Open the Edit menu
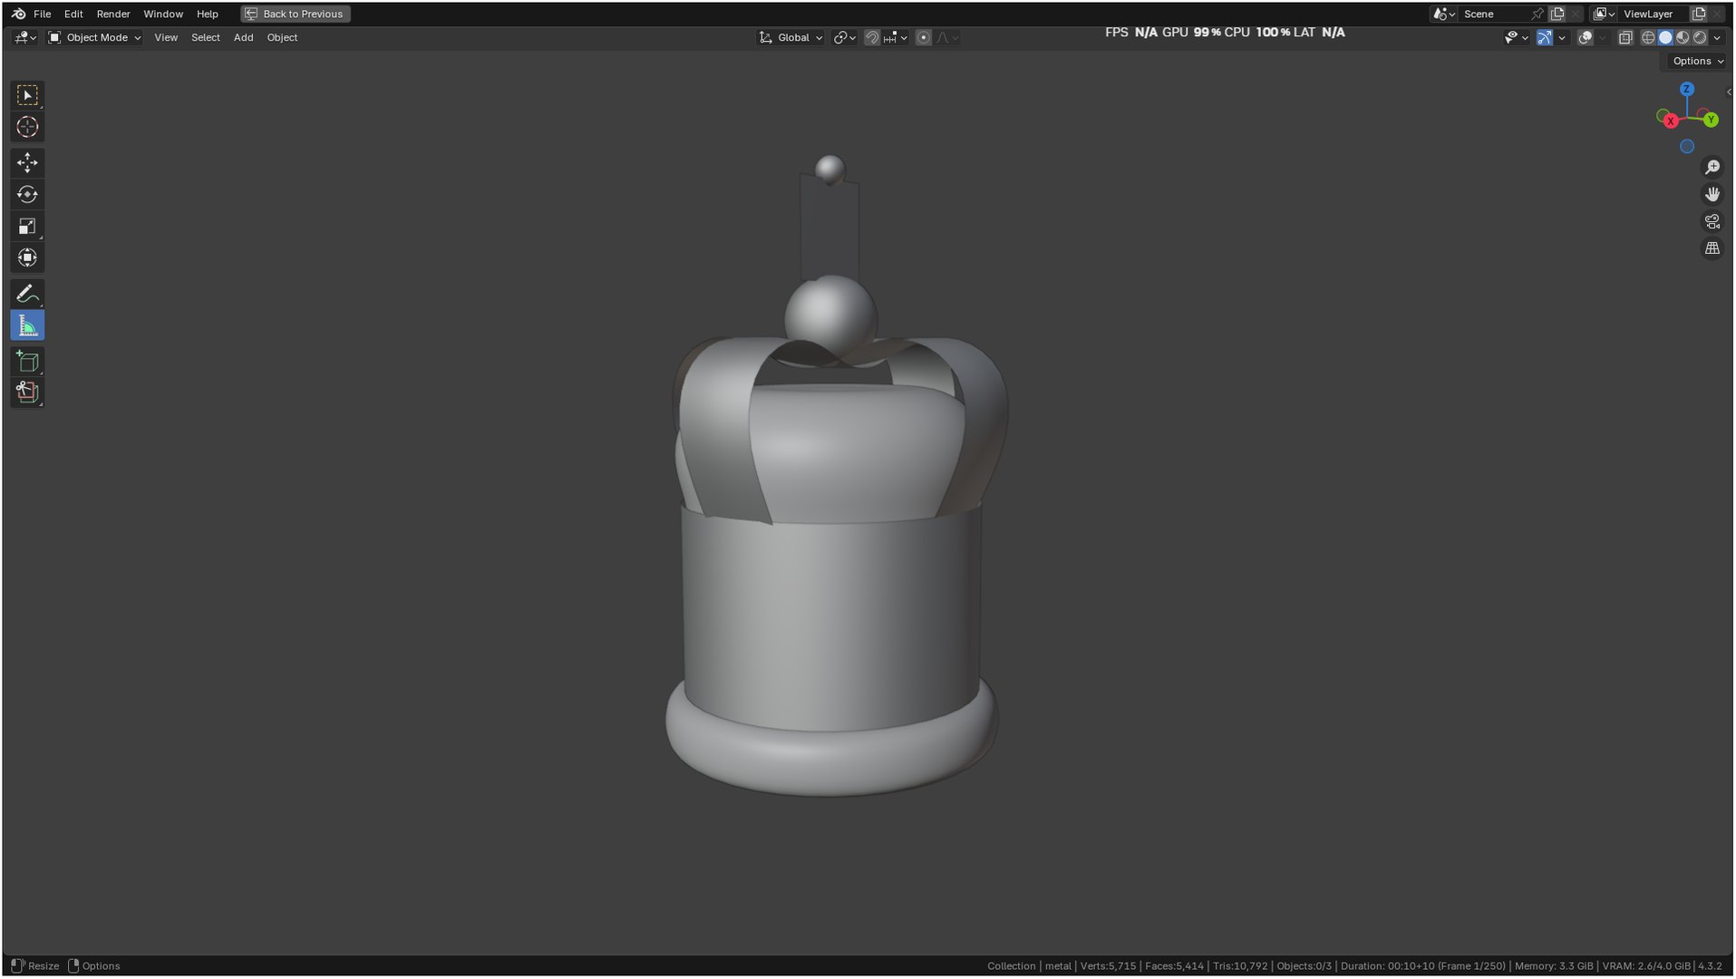 click(x=73, y=14)
